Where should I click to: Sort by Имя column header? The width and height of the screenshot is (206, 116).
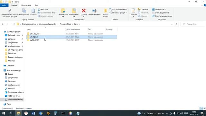click(29, 29)
